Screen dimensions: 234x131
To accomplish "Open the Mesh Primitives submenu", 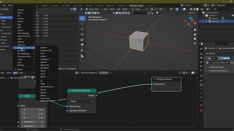I will 24,36.
